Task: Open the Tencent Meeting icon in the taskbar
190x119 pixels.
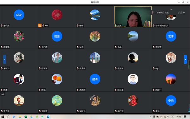Action: point(48,117)
